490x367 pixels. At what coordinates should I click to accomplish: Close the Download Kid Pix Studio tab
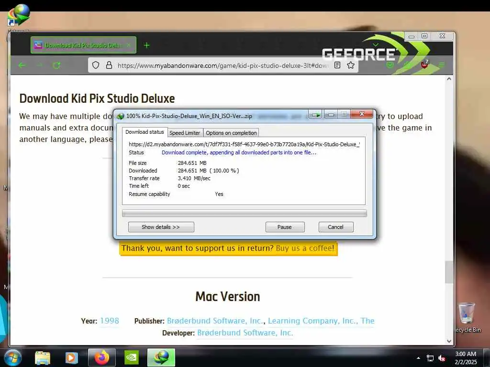[129, 45]
